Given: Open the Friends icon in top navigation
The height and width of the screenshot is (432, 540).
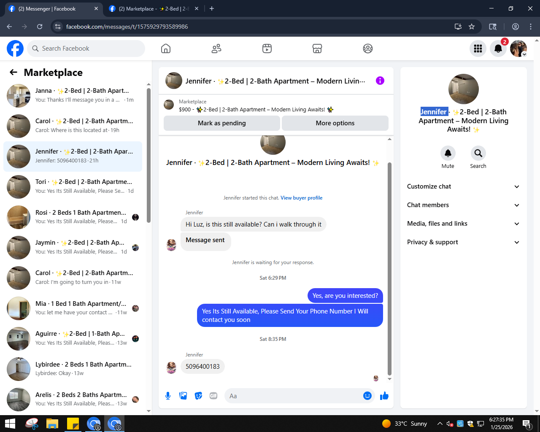Looking at the screenshot, I should [216, 49].
